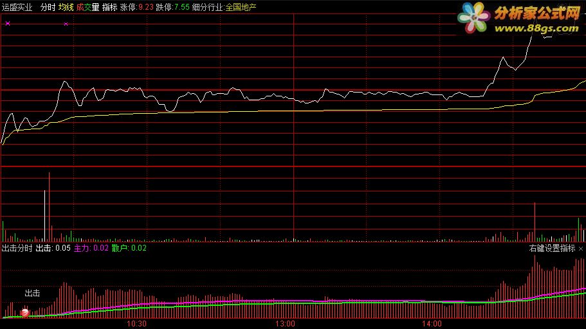This screenshot has width=586, height=329.
Task: Click 右键设置指标 text
Action: (x=553, y=248)
